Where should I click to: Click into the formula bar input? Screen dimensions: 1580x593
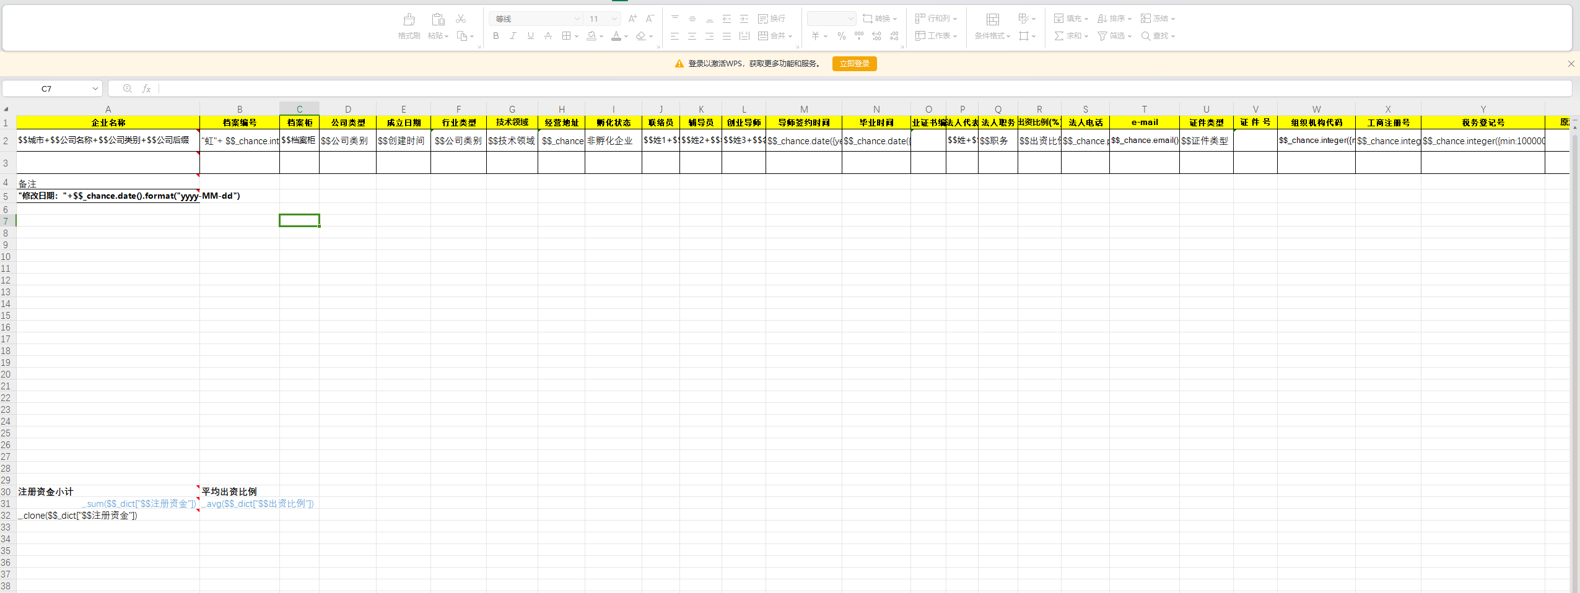865,89
